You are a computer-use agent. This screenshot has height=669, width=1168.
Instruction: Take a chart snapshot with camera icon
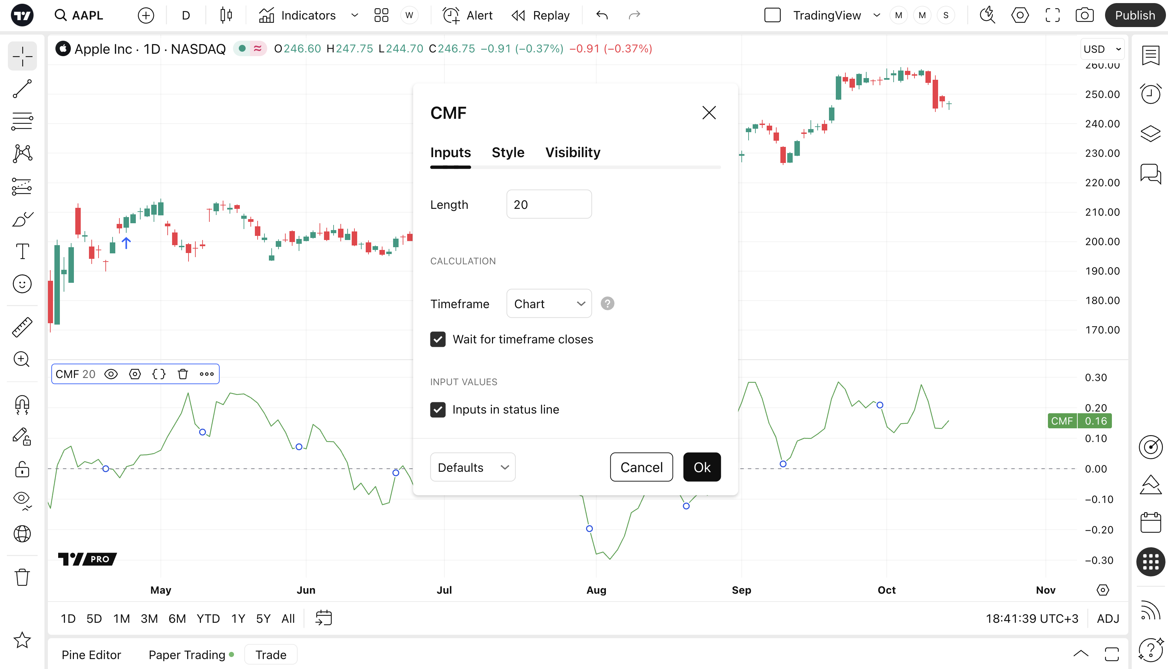coord(1084,15)
